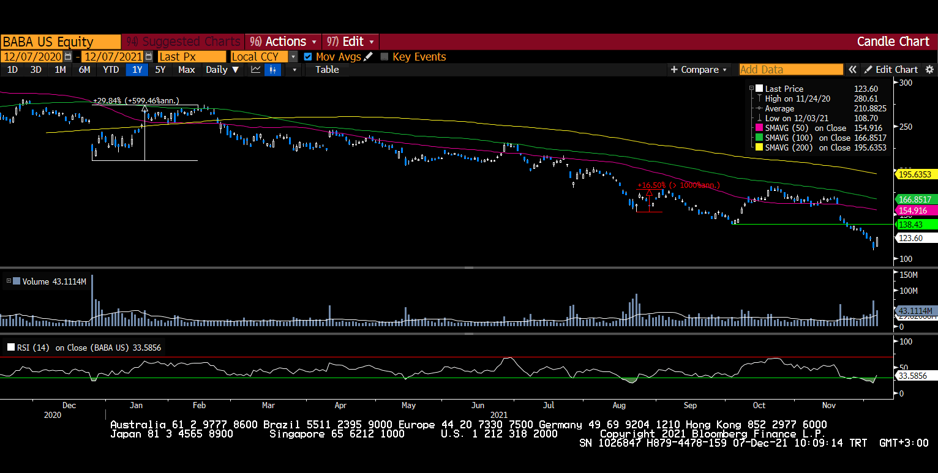
Task: Click the Edit Chart button
Action: pos(891,70)
